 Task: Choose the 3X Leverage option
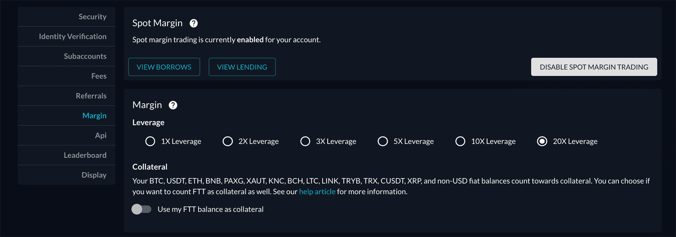tap(305, 141)
